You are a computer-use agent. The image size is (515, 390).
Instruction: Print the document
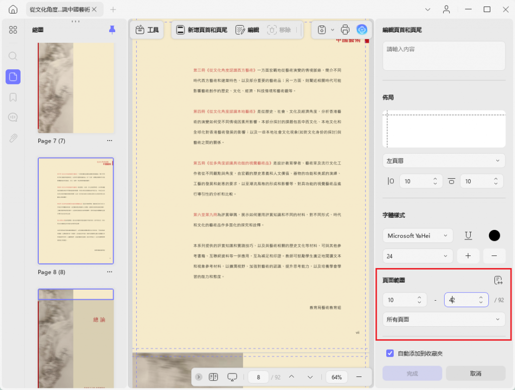tap(345, 30)
